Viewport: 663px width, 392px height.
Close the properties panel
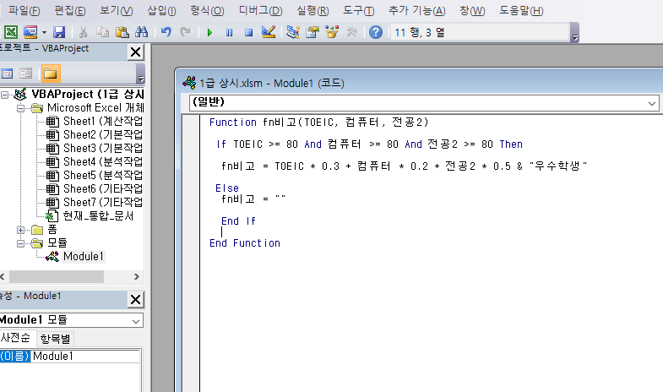tap(135, 299)
